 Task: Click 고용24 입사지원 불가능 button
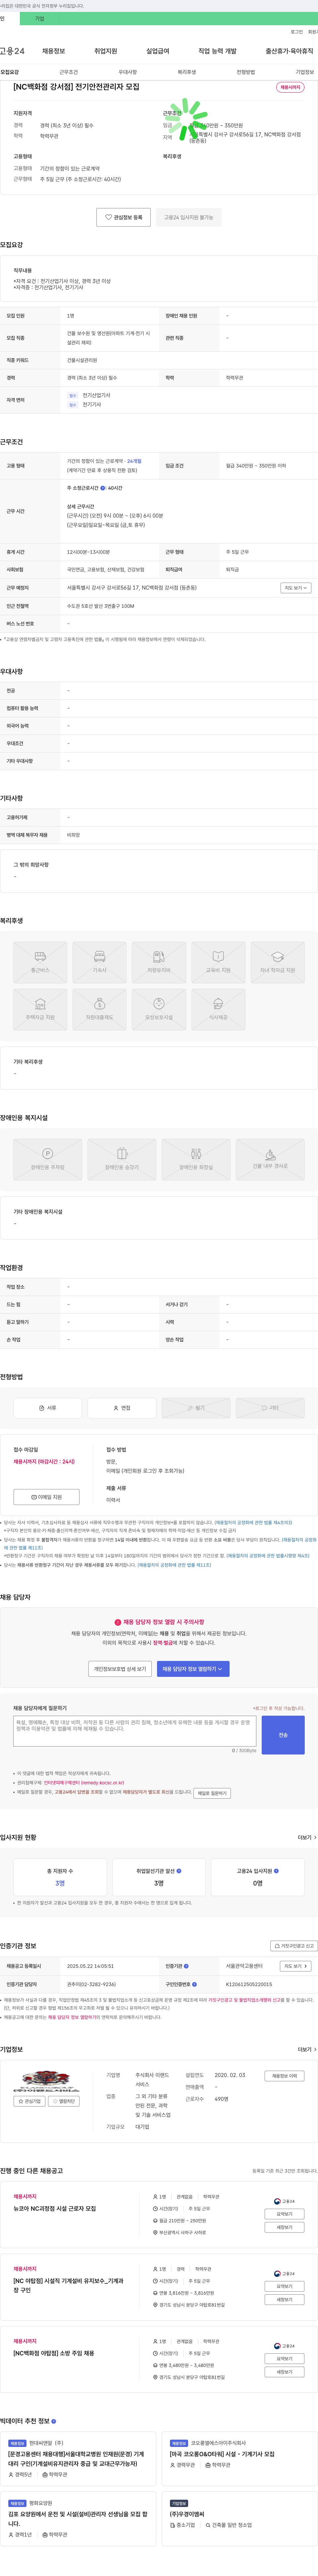click(188, 217)
